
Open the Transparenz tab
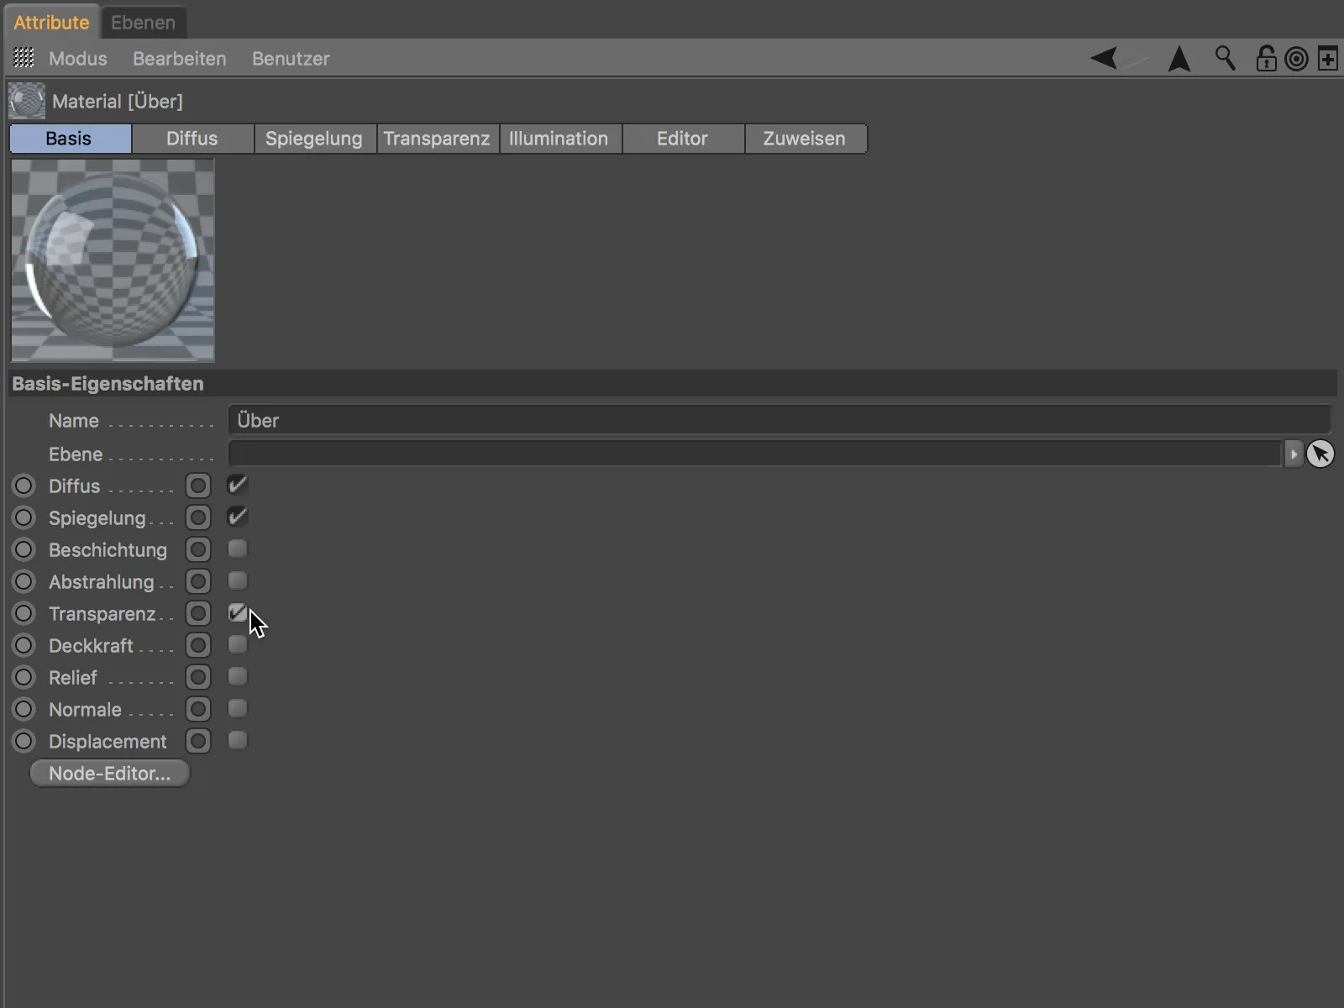(438, 139)
